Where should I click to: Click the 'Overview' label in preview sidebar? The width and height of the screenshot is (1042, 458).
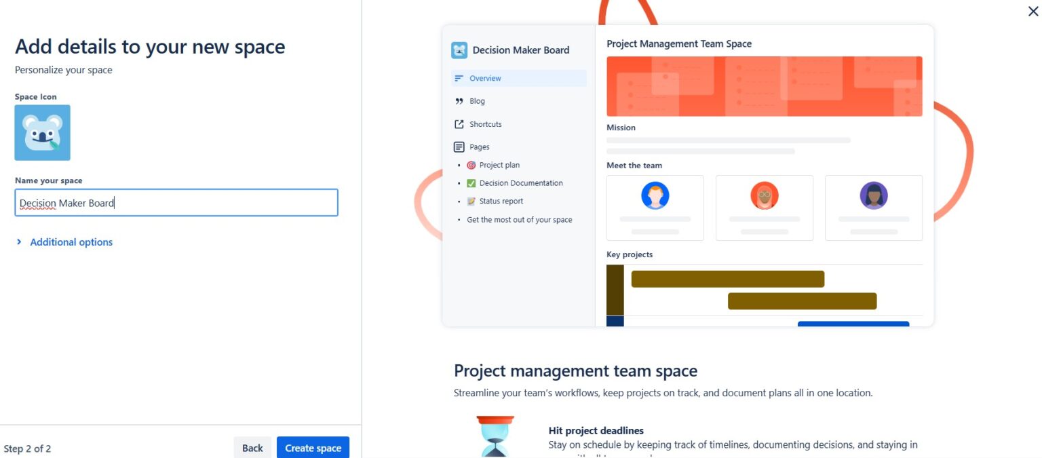click(485, 79)
